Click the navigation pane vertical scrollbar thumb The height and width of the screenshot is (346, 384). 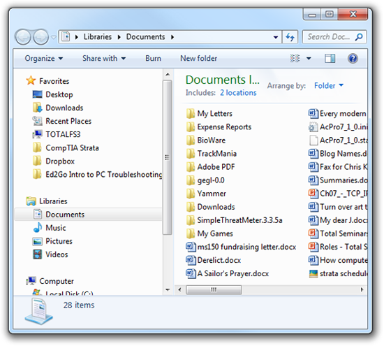click(168, 157)
